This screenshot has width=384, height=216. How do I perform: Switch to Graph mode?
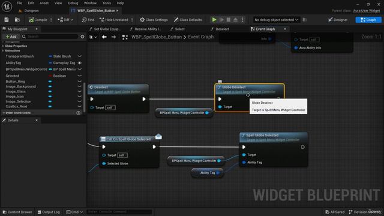(368, 20)
